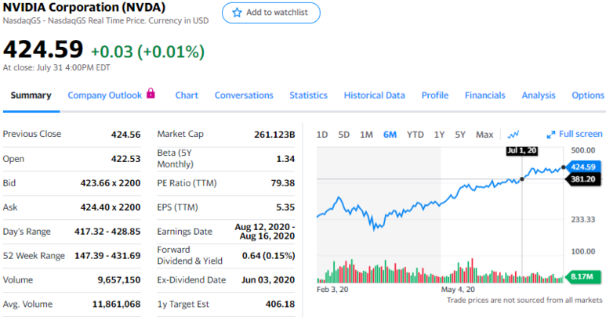
Task: Open the Summary tab
Action: pos(31,95)
